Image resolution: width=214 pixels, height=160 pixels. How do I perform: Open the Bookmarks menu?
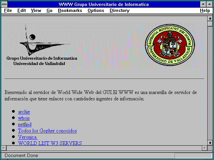tap(70, 10)
